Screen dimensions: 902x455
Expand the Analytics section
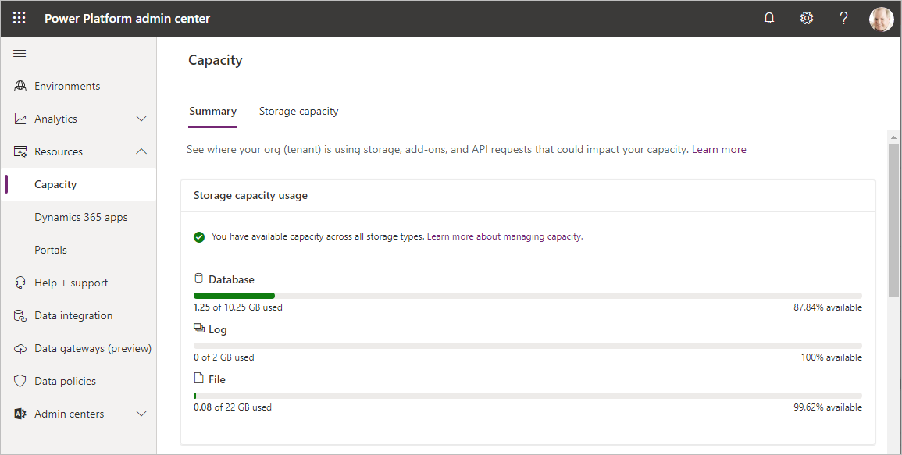point(141,119)
